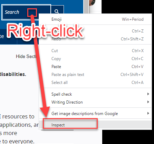Choose Emoji from the context menu

pyautogui.click(x=95, y=19)
